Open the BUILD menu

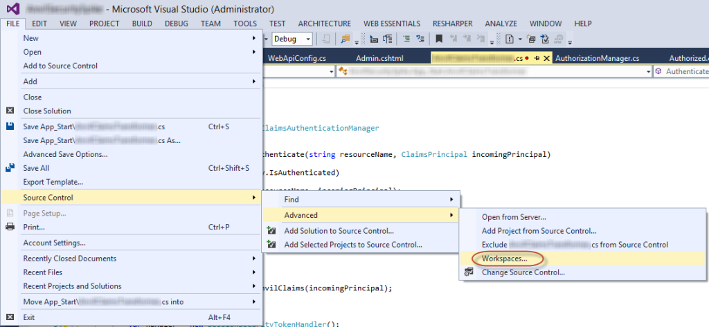(x=142, y=24)
